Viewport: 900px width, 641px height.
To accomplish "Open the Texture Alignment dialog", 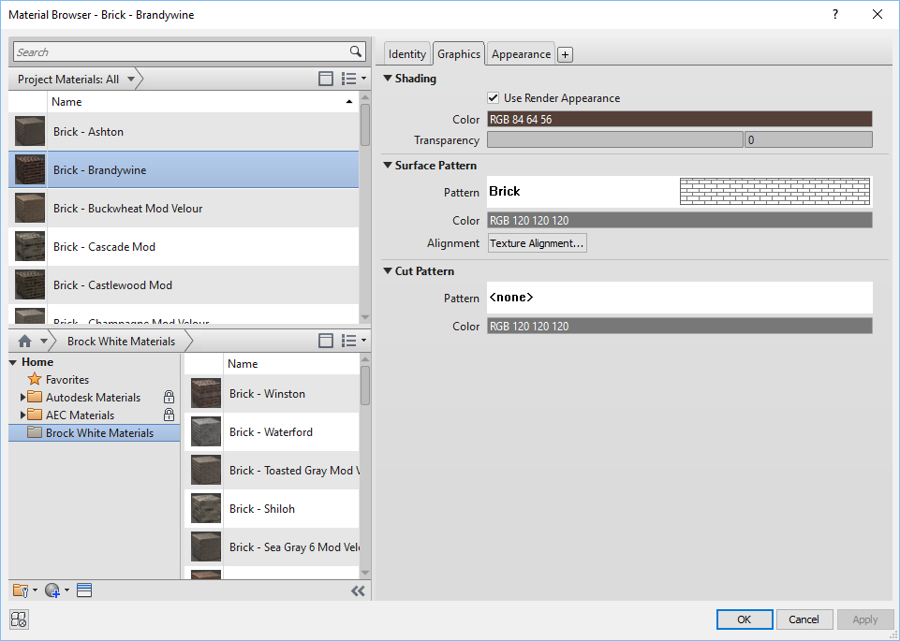I will coord(537,242).
